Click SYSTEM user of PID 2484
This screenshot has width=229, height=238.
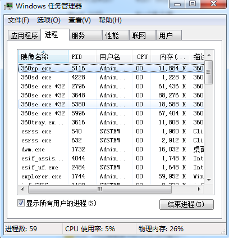(x=109, y=167)
